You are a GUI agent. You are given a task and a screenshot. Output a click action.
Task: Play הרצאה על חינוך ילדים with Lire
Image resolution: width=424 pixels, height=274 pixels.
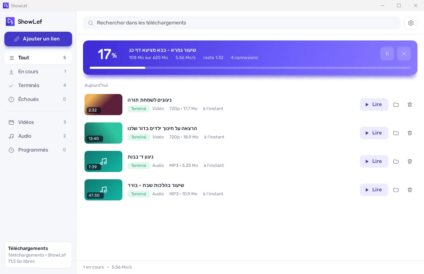pyautogui.click(x=374, y=133)
